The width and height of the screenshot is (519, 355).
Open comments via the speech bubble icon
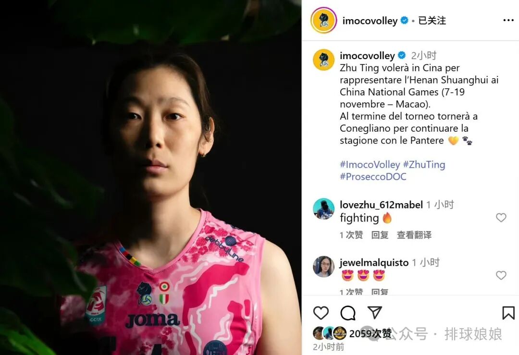click(x=348, y=313)
